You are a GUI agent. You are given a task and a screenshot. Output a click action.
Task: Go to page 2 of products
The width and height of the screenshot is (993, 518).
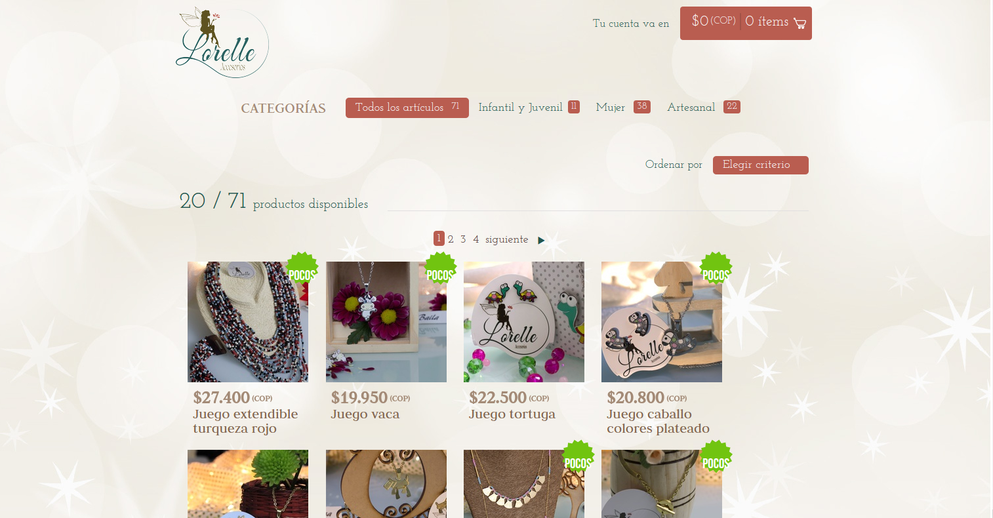(451, 240)
